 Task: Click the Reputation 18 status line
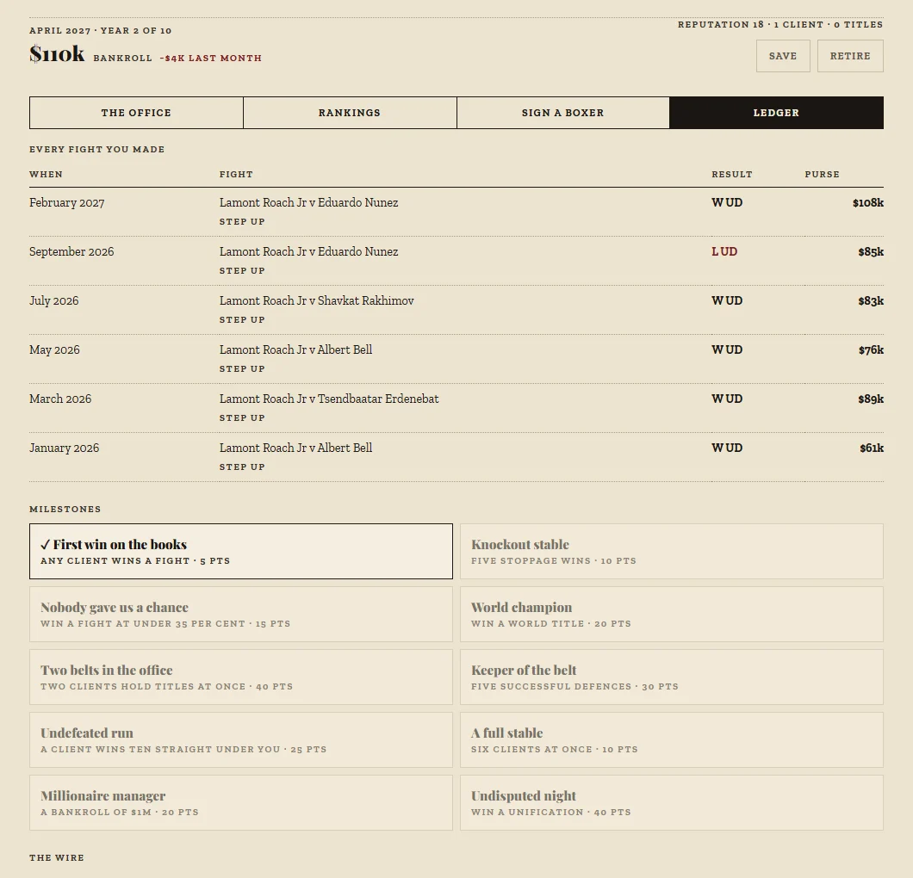point(780,24)
